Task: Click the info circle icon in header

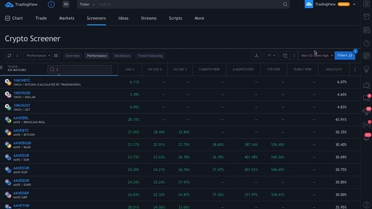Action: point(51,4)
